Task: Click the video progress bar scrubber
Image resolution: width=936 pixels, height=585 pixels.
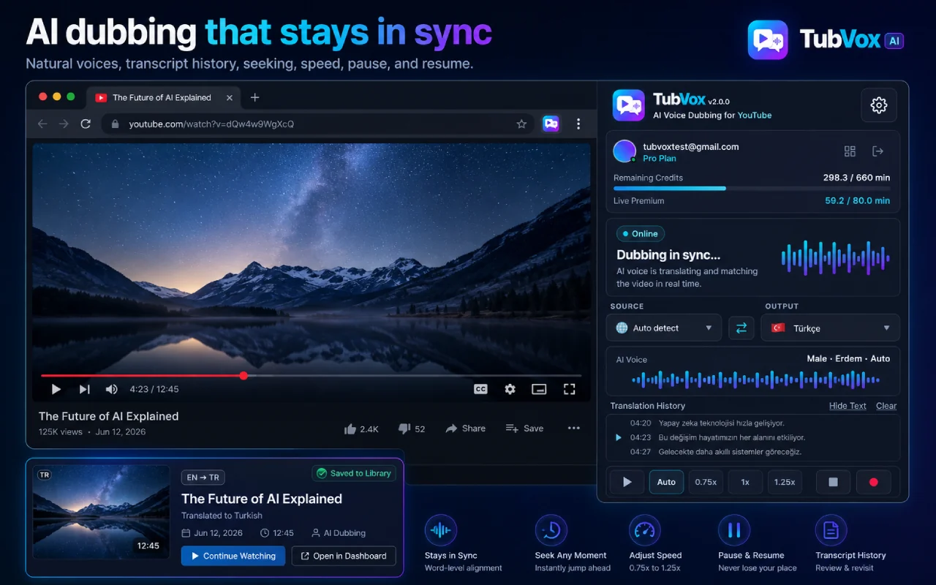Action: pyautogui.click(x=244, y=375)
